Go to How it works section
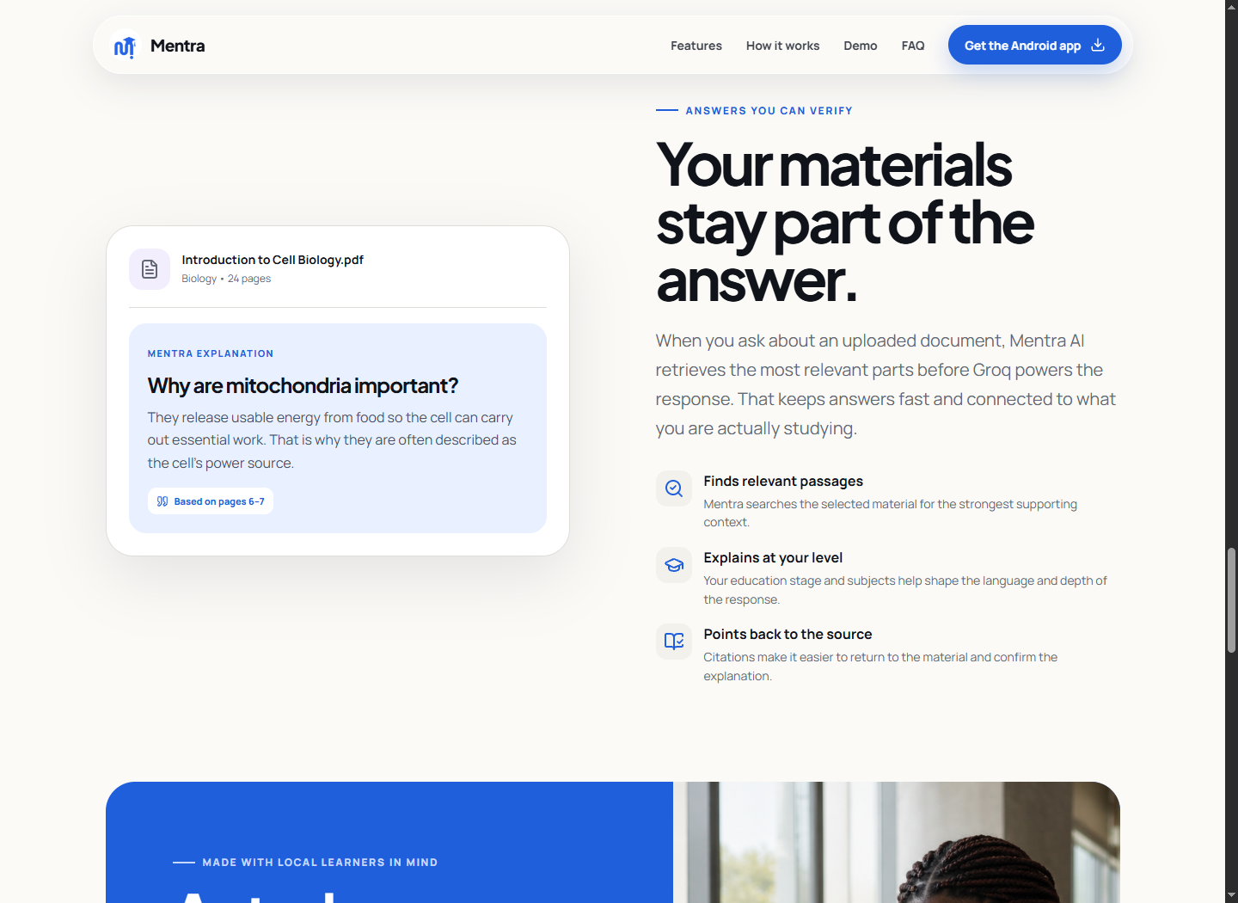The width and height of the screenshot is (1238, 903). click(782, 46)
